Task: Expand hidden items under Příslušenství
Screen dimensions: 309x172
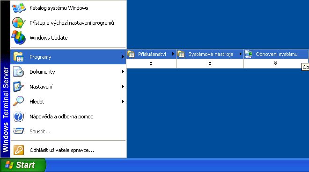Action: coord(151,63)
